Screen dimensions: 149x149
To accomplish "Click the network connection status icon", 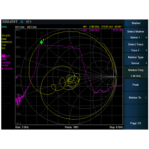I will pyautogui.click(x=22, y=22).
